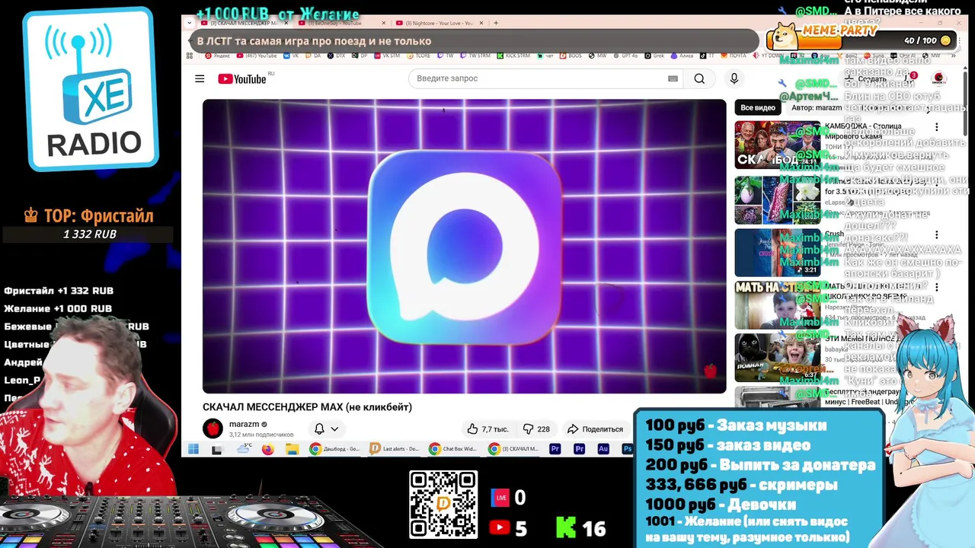
Task: Open the first Premiere Pro taskbar icon
Action: [555, 449]
